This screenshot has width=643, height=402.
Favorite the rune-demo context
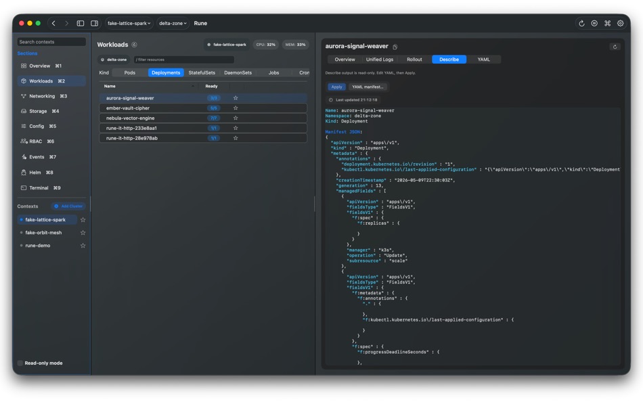[x=83, y=246]
